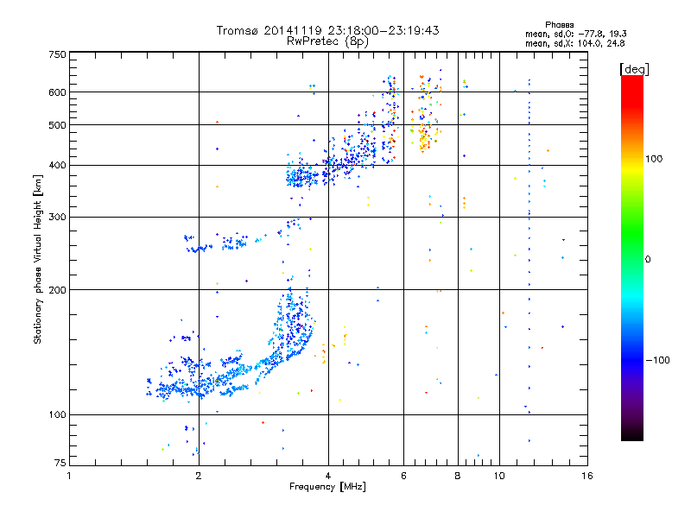Click the y-axis tick label '100'

point(57,414)
